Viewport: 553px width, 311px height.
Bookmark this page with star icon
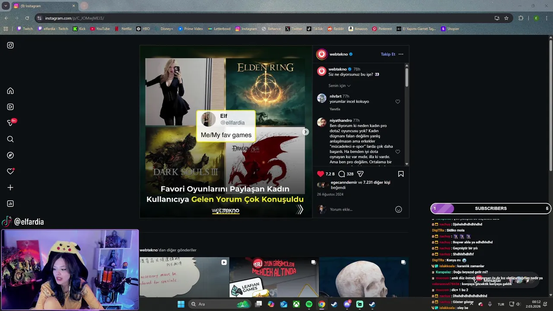pyautogui.click(x=506, y=18)
